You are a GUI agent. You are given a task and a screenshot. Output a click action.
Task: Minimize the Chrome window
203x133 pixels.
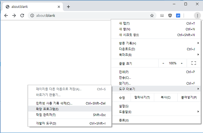tap(174, 4)
